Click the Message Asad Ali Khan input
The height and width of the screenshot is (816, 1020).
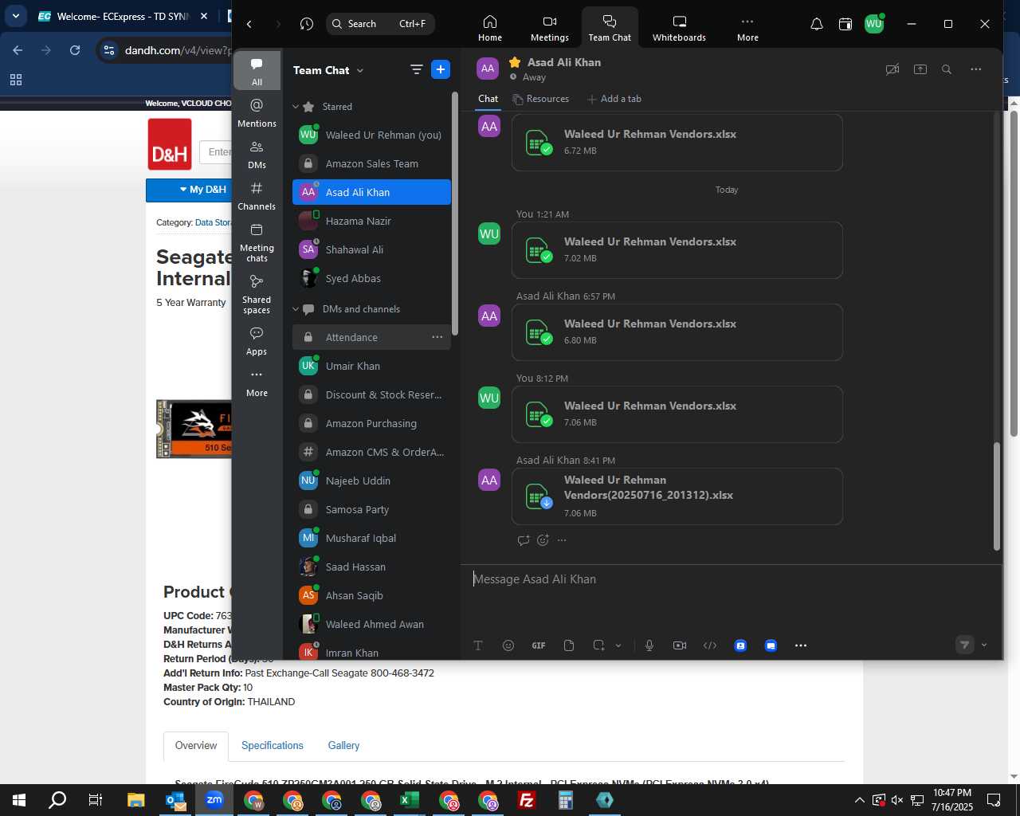click(731, 579)
